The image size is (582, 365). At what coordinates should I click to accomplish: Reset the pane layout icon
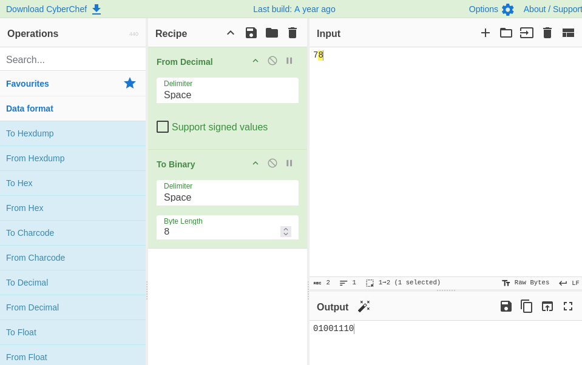568,33
